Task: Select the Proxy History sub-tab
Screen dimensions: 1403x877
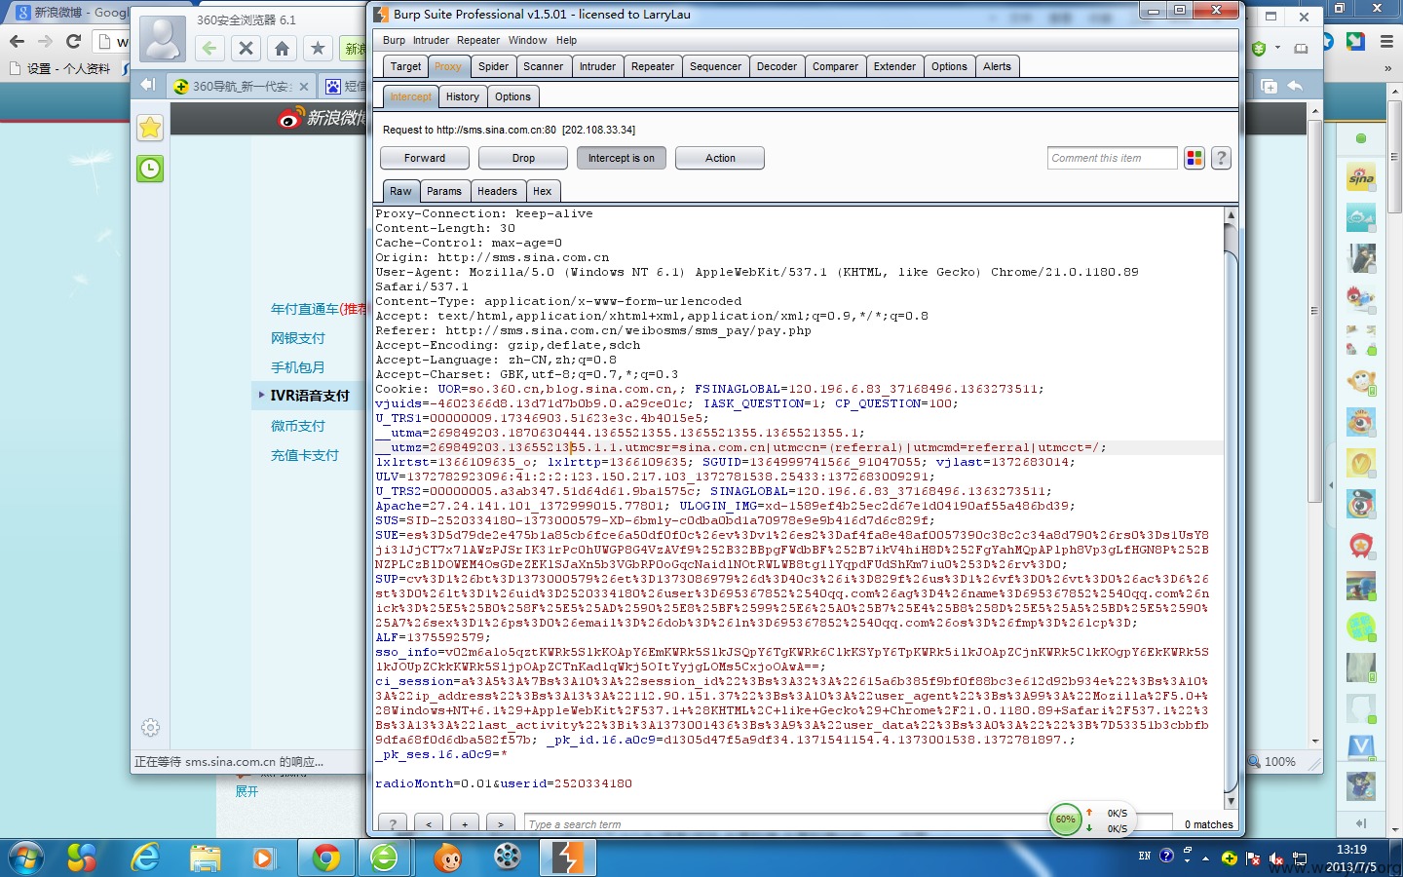Action: [x=462, y=96]
